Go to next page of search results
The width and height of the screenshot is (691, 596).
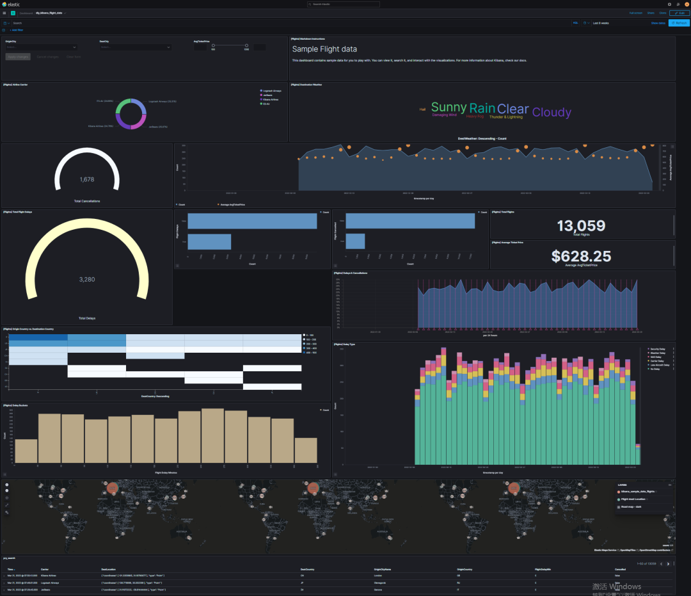[x=668, y=564]
